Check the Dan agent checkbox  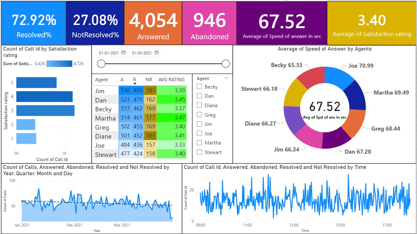[199, 96]
